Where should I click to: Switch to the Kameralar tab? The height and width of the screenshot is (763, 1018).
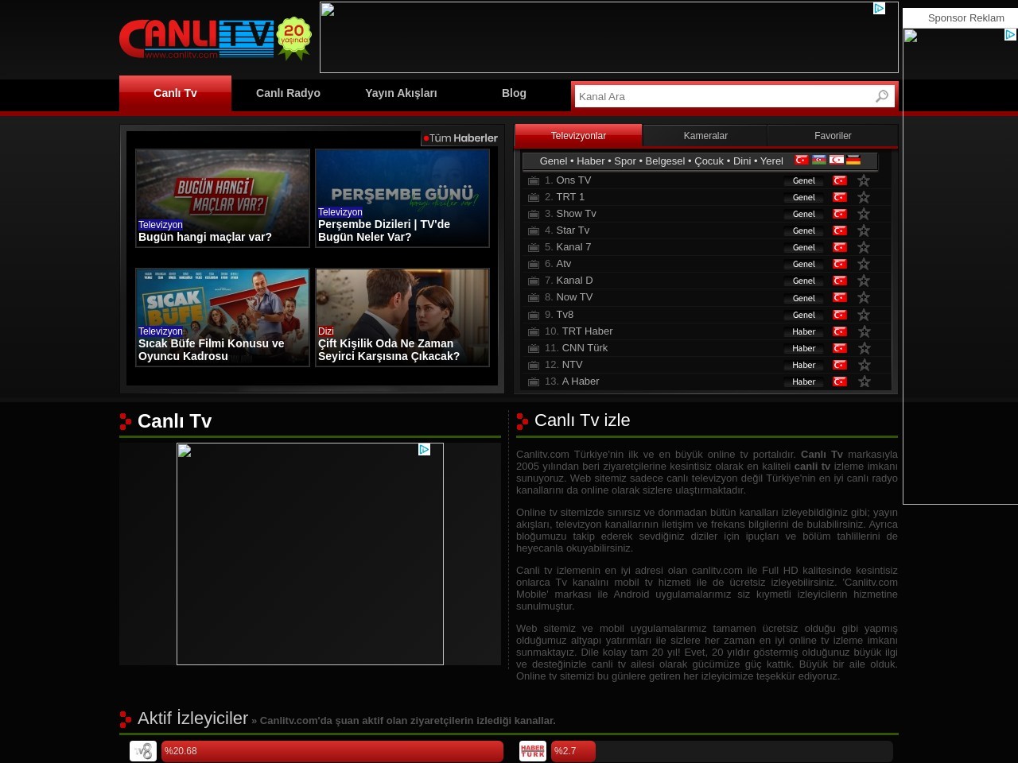705,136
